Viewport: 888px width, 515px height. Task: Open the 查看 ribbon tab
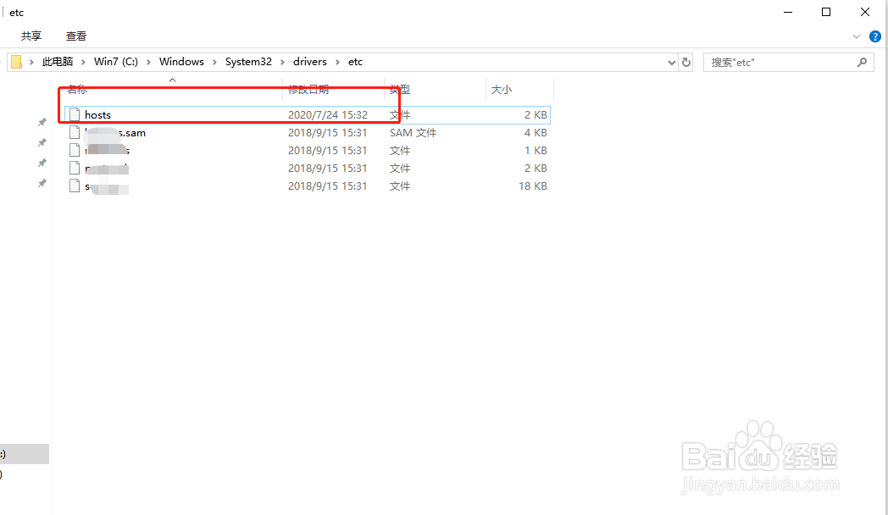click(76, 36)
